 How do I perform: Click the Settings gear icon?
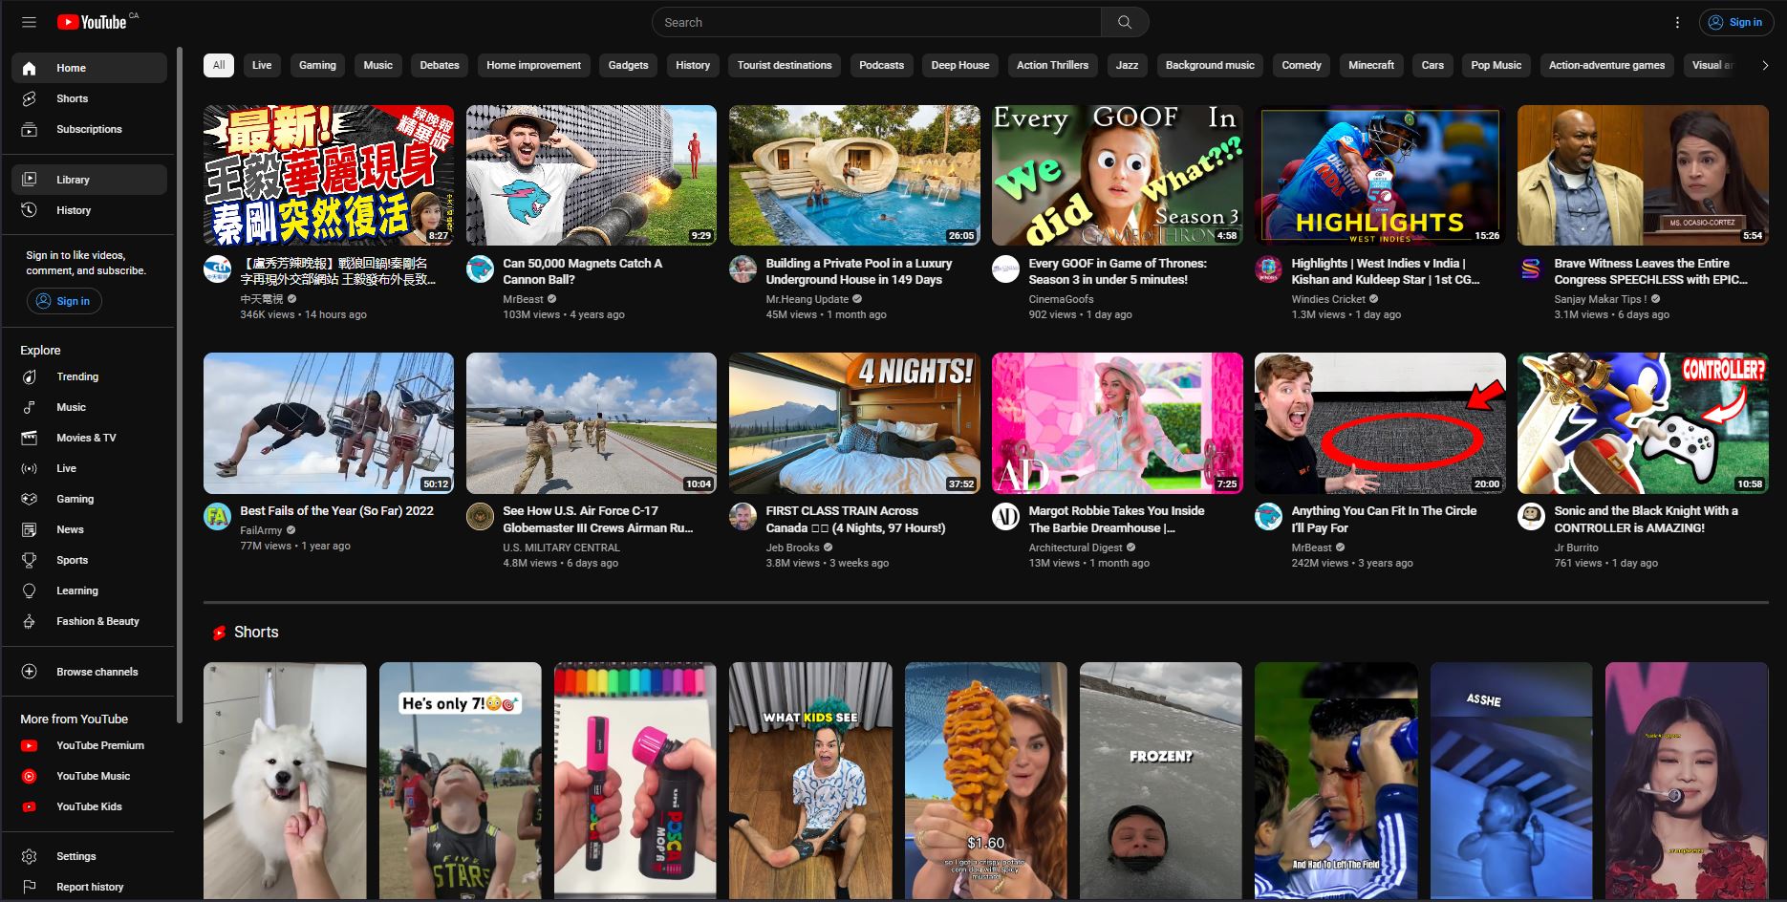(30, 856)
